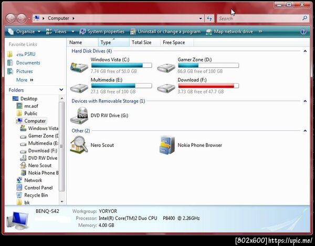315x246 pixels.
Task: Open the Views dropdown arrow
Action: click(73, 32)
